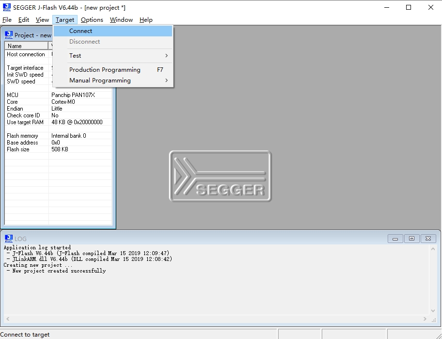This screenshot has height=339, width=442.
Task: Close the LOG window
Action: [x=428, y=239]
